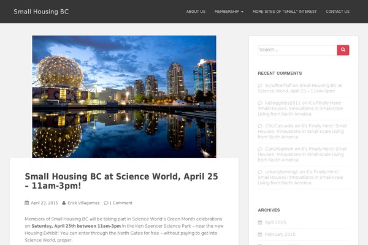Click the comment icon beside ScruffKerfluff
The height and width of the screenshot is (245, 368).
point(260,86)
